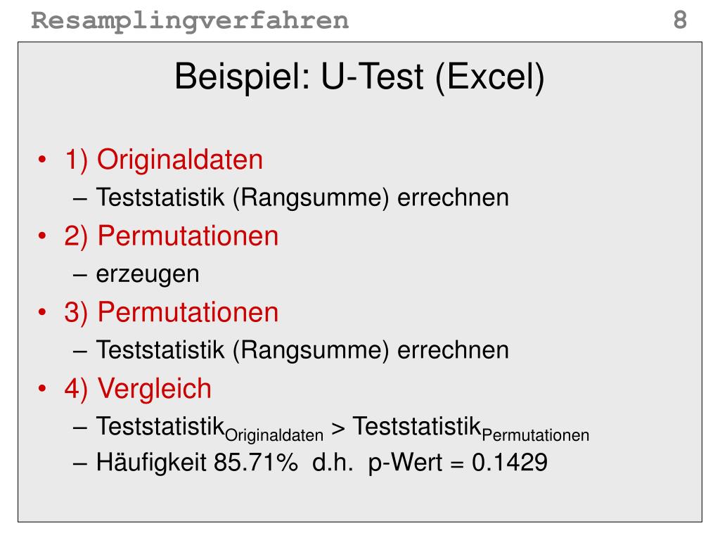Click first 'Teststatistik (Rangsumme) errechnen' line
This screenshot has width=720, height=540.
coord(302,198)
